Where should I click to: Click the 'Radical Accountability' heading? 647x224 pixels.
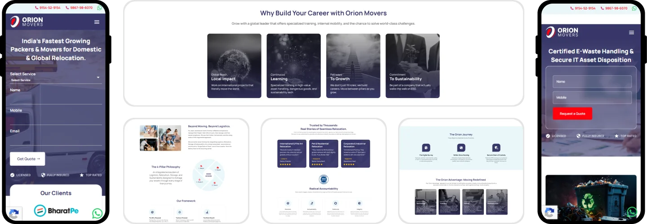323,189
